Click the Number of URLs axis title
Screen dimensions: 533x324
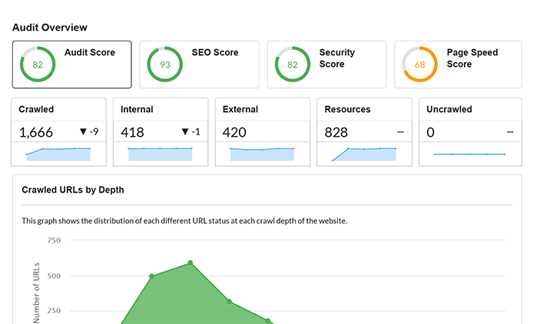click(36, 293)
